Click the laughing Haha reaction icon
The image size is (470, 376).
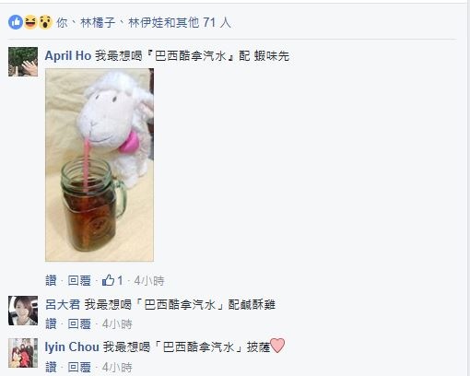[x=30, y=22]
